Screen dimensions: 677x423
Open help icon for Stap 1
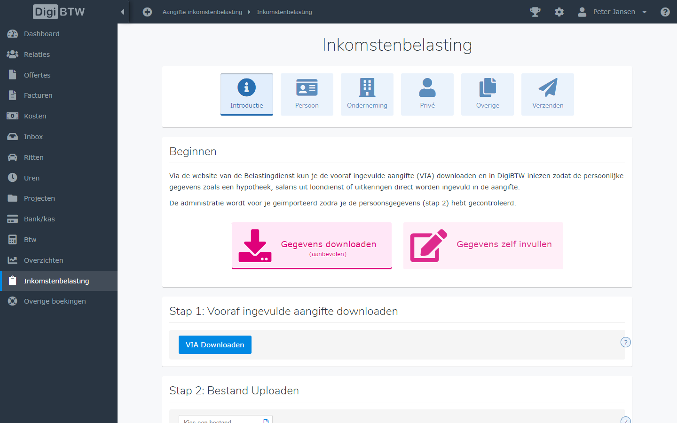[625, 342]
